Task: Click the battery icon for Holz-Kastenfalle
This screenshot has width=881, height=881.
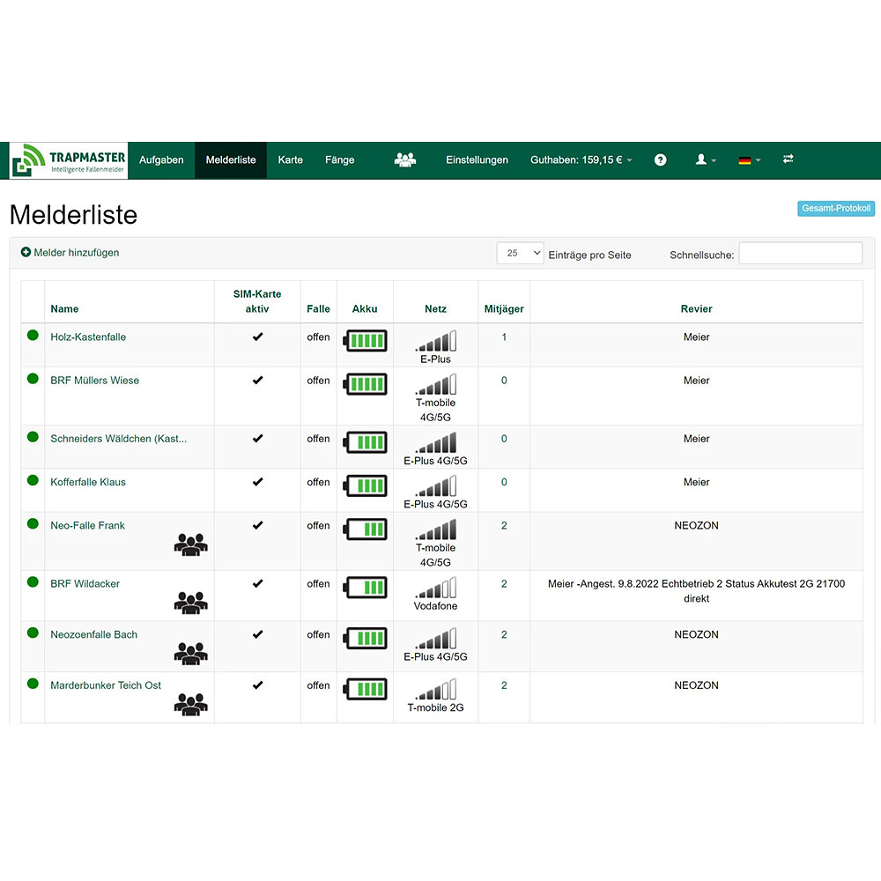Action: pos(366,340)
